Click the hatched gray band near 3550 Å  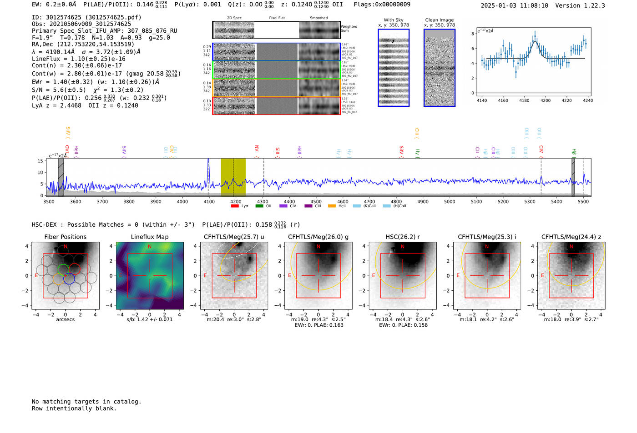pyautogui.click(x=61, y=177)
